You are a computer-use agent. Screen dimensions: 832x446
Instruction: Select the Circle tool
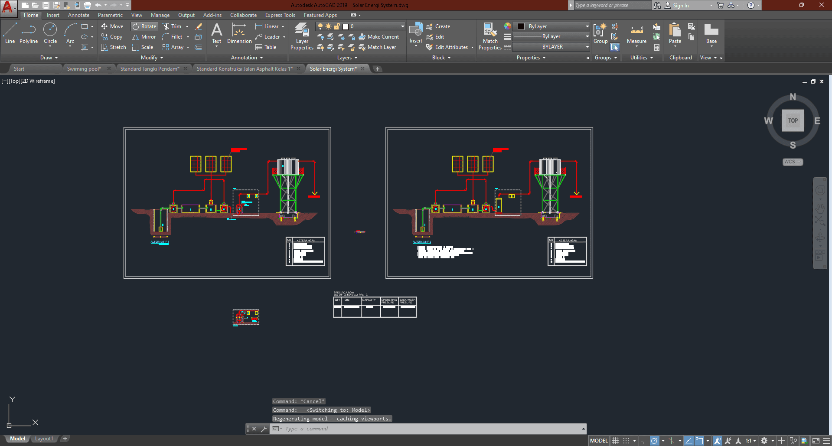click(x=50, y=33)
